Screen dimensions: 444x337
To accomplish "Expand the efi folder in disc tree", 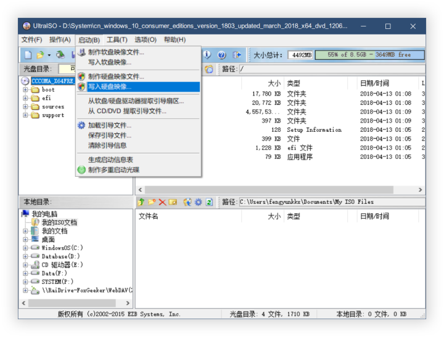I will (25, 98).
